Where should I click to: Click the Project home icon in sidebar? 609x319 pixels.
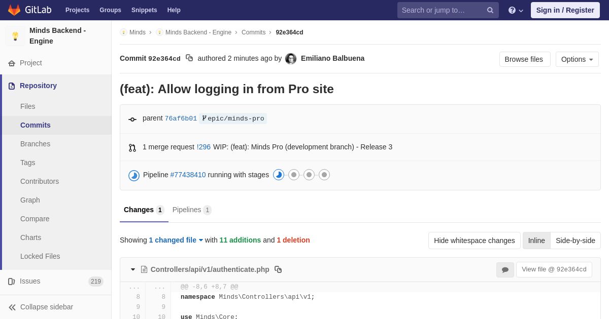point(12,63)
